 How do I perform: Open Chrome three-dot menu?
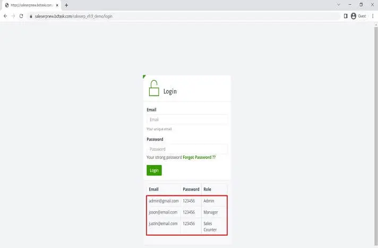pos(373,16)
